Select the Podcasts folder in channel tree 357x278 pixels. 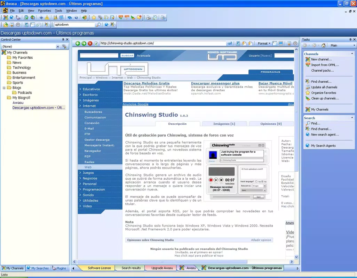(25, 93)
